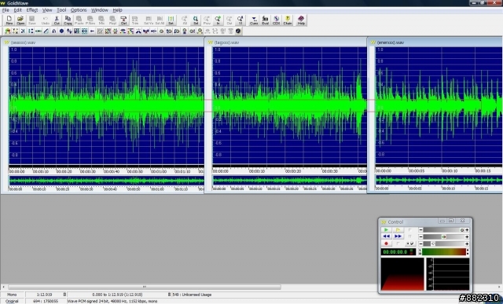Viewport: 503px width, 304px height.
Task: Open the Eval expression evaluator button
Action: coord(265,20)
